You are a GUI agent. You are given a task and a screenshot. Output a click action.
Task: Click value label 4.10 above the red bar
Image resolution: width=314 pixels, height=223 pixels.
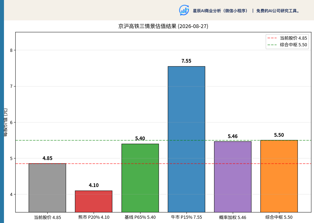(94, 185)
